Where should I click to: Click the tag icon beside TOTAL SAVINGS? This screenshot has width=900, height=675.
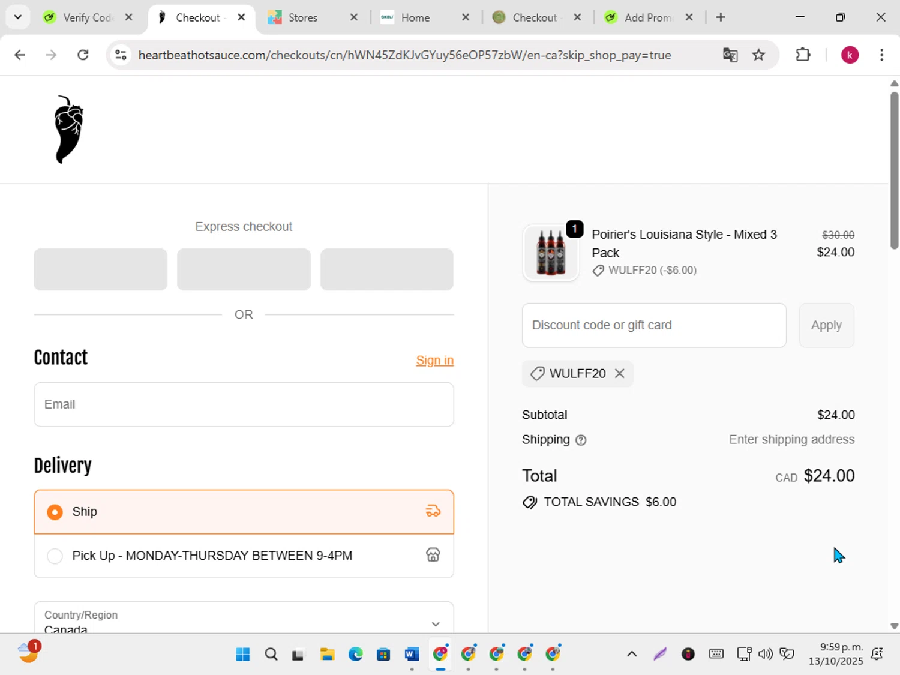pyautogui.click(x=530, y=502)
